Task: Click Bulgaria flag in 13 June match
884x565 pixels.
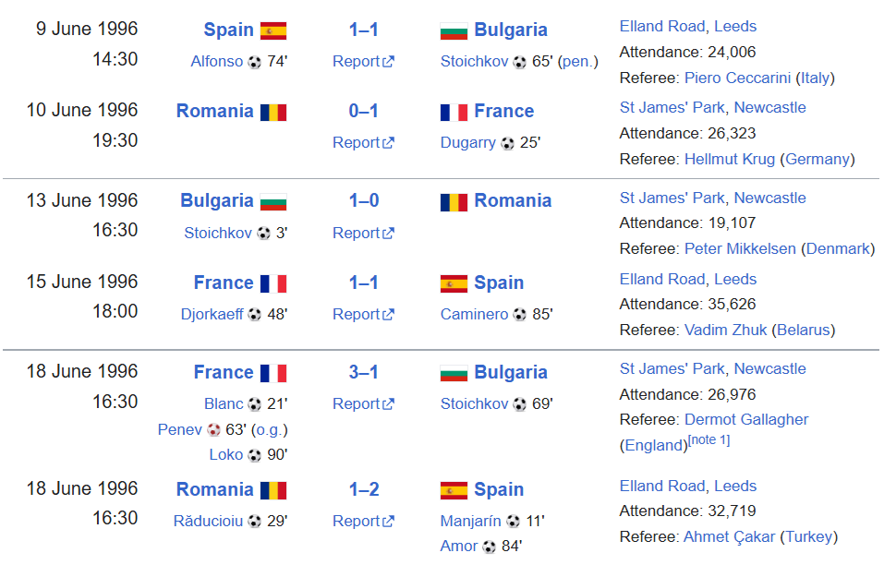Action: point(273,201)
